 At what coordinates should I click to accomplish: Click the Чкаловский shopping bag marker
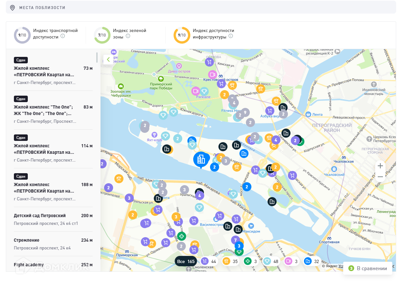point(334,169)
